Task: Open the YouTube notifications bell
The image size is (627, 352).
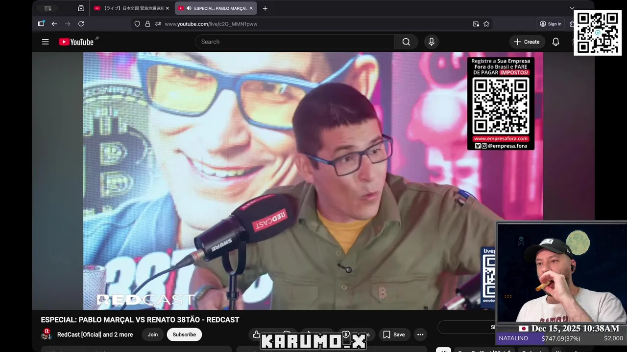Action: [x=555, y=42]
